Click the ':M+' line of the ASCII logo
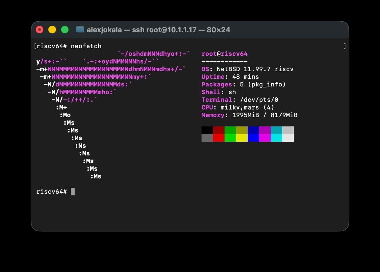The width and height of the screenshot is (380, 272). (x=61, y=107)
